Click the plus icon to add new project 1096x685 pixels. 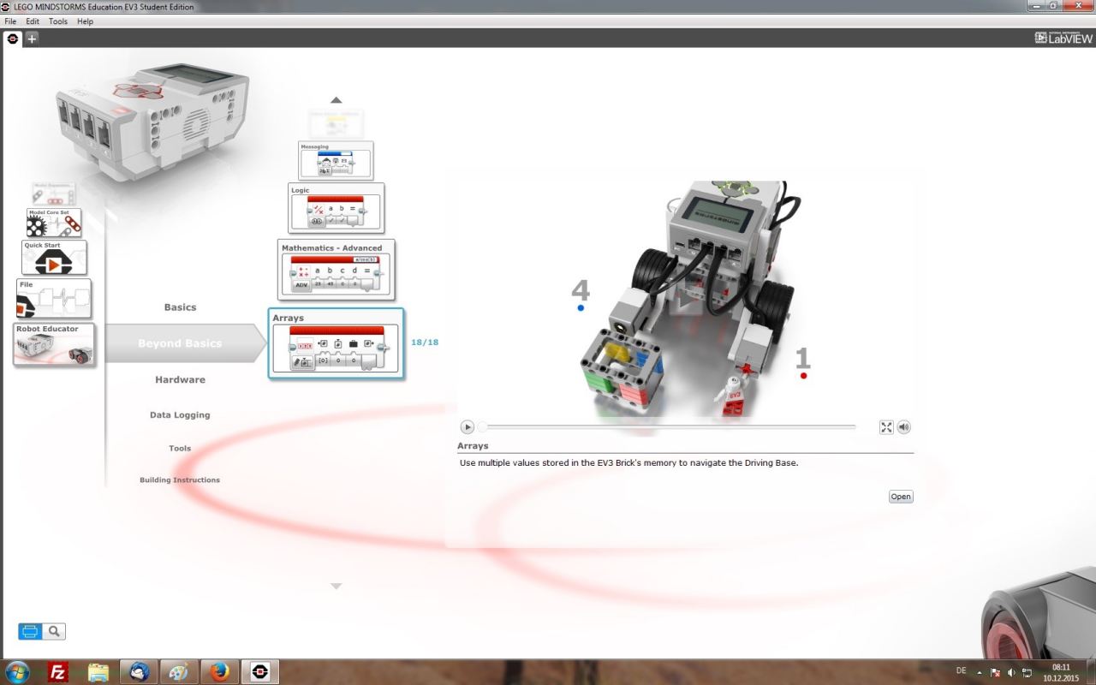32,39
